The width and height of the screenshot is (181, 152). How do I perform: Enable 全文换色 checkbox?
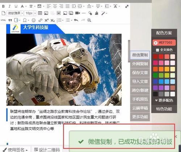pyautogui.click(x=157, y=50)
